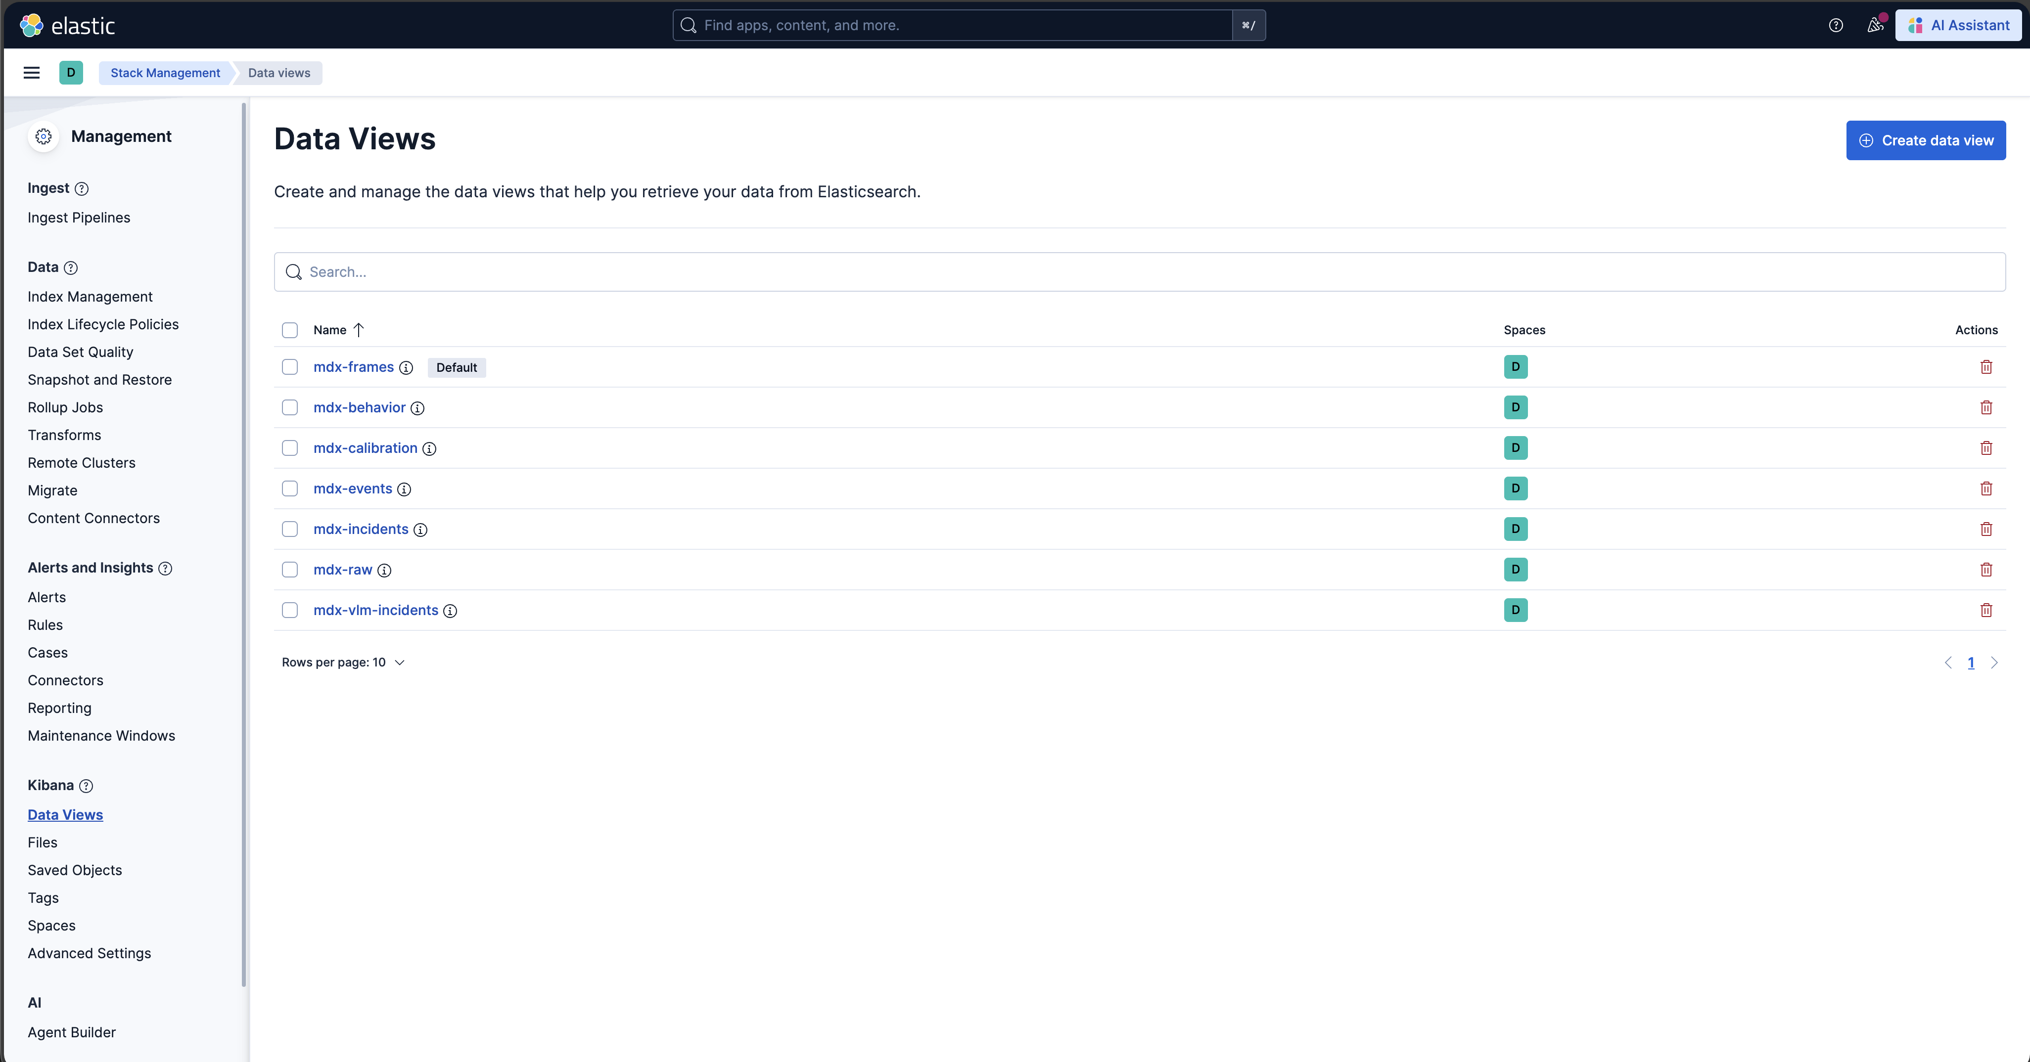
Task: Click info icon beside Ingest heading
Action: coord(82,189)
